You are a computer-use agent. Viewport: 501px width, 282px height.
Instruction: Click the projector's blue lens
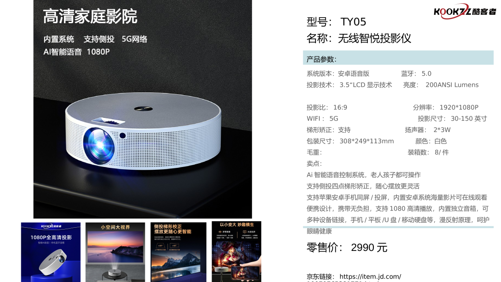point(99,146)
